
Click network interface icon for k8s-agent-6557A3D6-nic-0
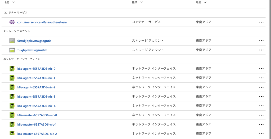pyautogui.click(x=12, y=69)
